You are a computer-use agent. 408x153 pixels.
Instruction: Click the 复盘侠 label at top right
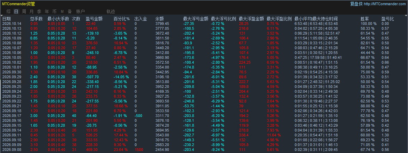point(356,4)
